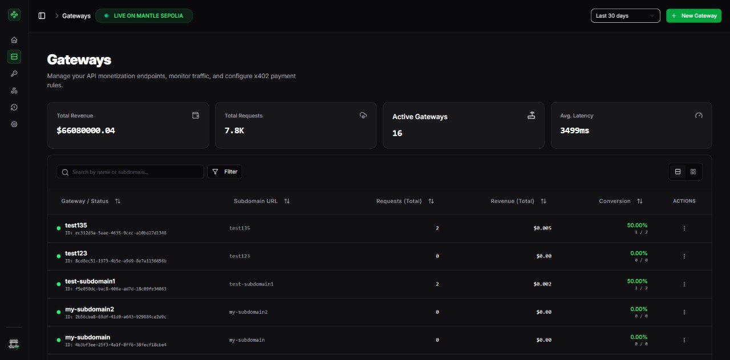Click the app logo at top left

tap(14, 15)
